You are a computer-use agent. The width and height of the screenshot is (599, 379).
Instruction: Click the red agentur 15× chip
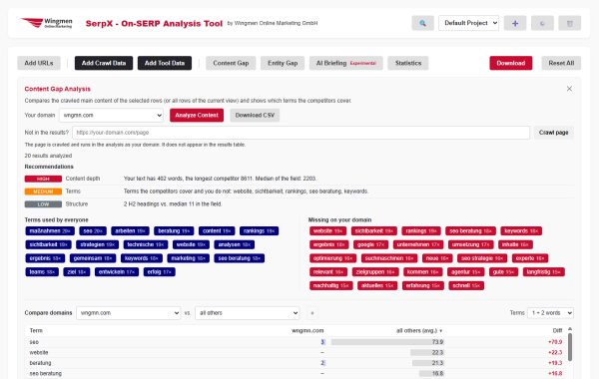click(465, 272)
